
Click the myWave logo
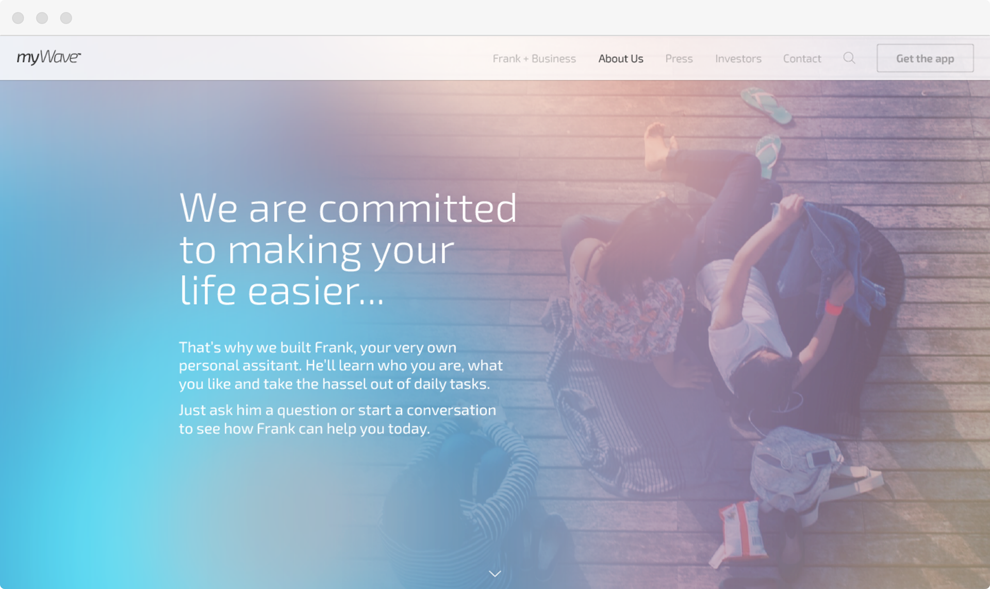click(49, 57)
